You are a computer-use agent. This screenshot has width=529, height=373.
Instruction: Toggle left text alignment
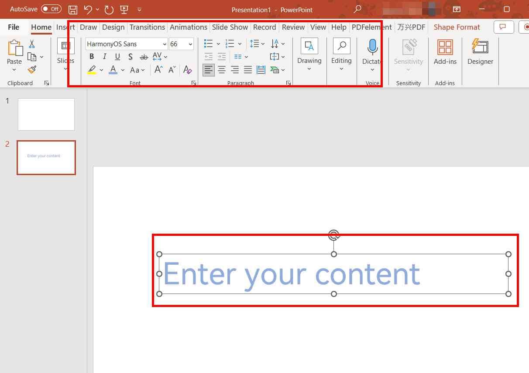pos(209,70)
